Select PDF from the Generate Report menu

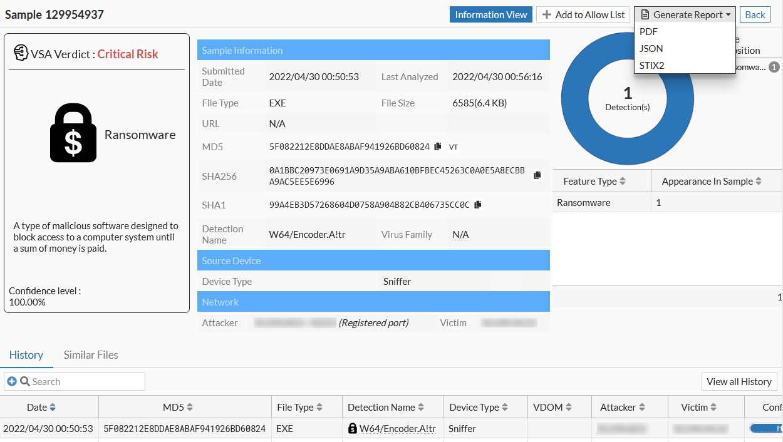click(648, 32)
